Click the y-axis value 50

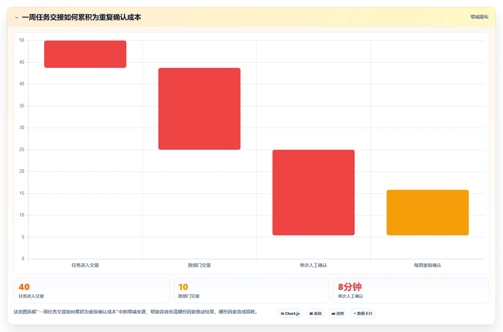pyautogui.click(x=22, y=40)
